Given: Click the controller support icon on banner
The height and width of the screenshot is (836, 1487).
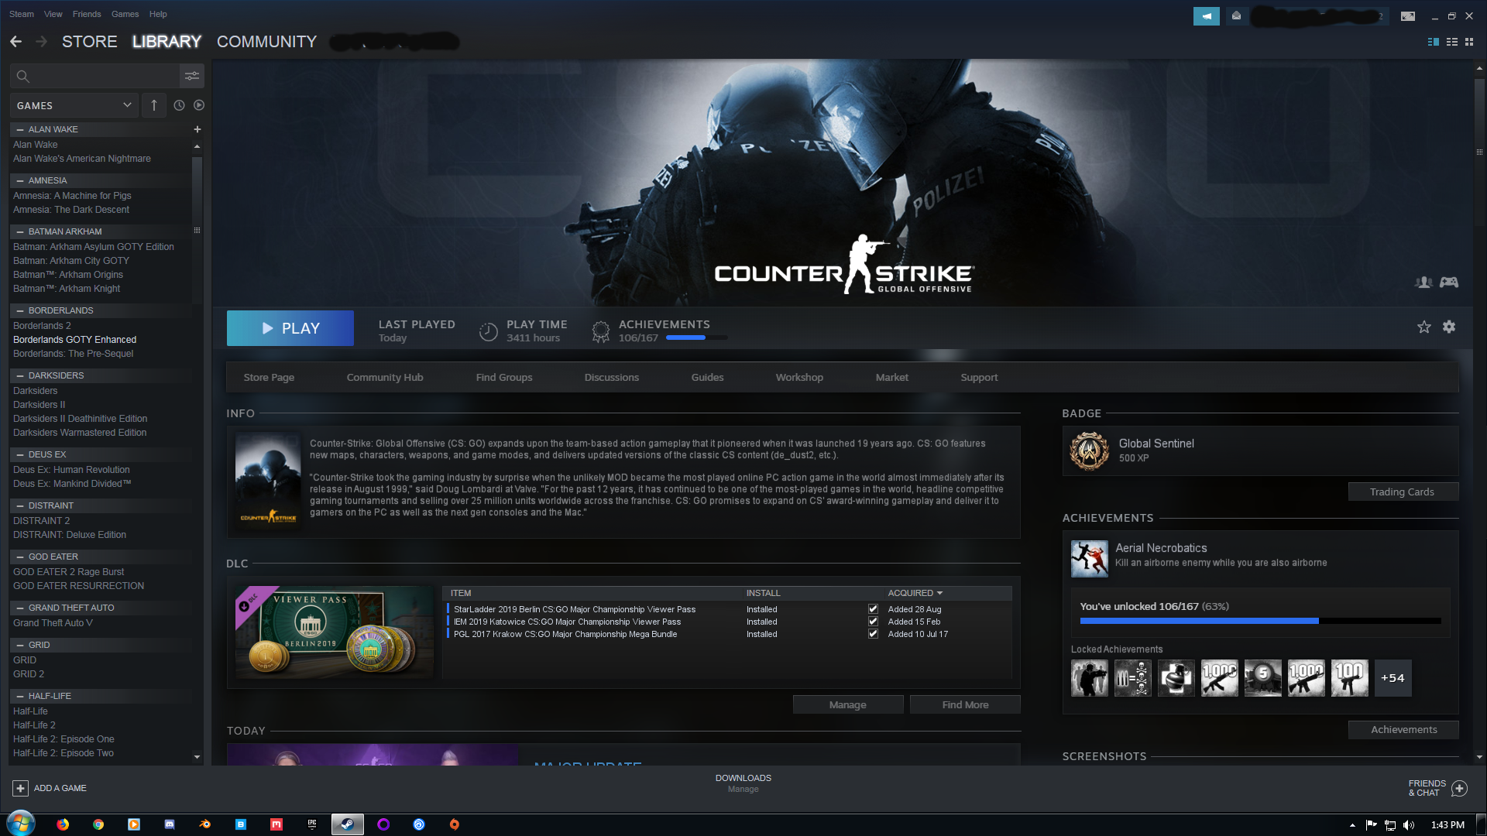Looking at the screenshot, I should click(1449, 283).
